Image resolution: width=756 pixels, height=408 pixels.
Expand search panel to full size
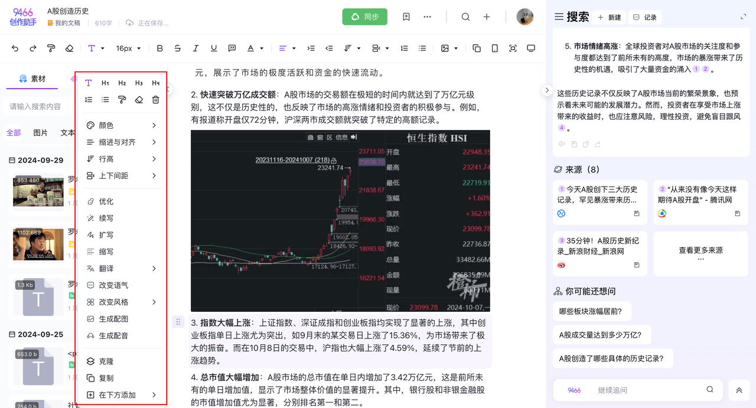(x=743, y=17)
